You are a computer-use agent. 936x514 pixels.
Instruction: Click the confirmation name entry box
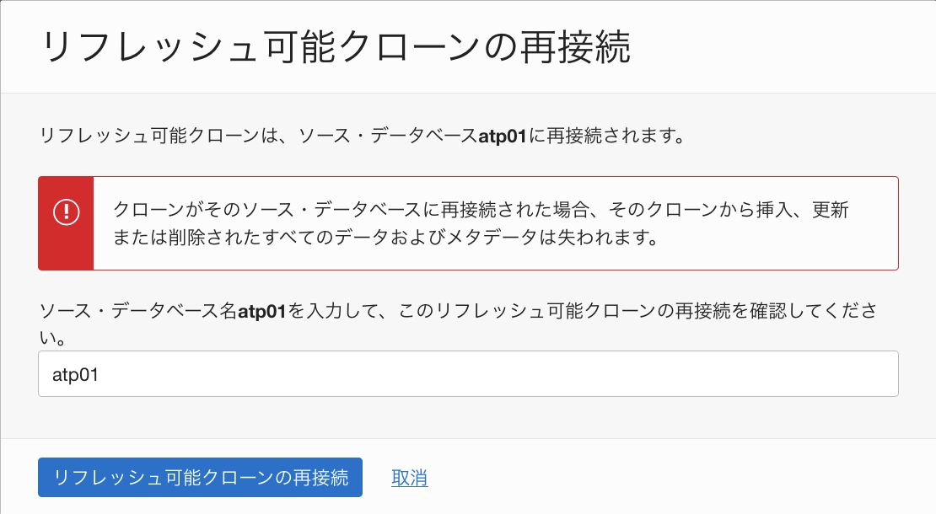[x=468, y=372]
